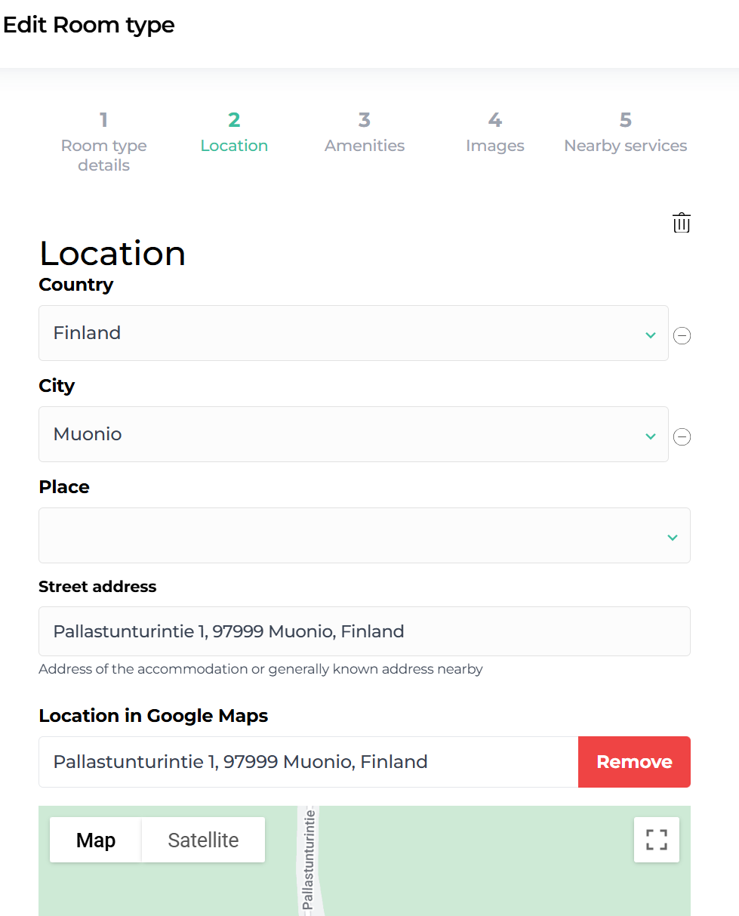The width and height of the screenshot is (739, 916).
Task: Go to step 5 Nearby services
Action: pyautogui.click(x=626, y=132)
